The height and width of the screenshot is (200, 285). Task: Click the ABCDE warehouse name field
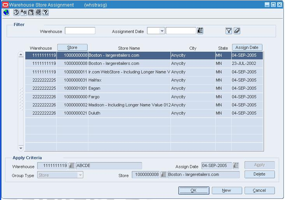109,166
